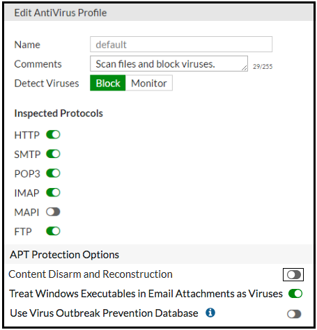Select Block for Detect Viruses
This screenshot has width=317, height=330.
(x=108, y=83)
